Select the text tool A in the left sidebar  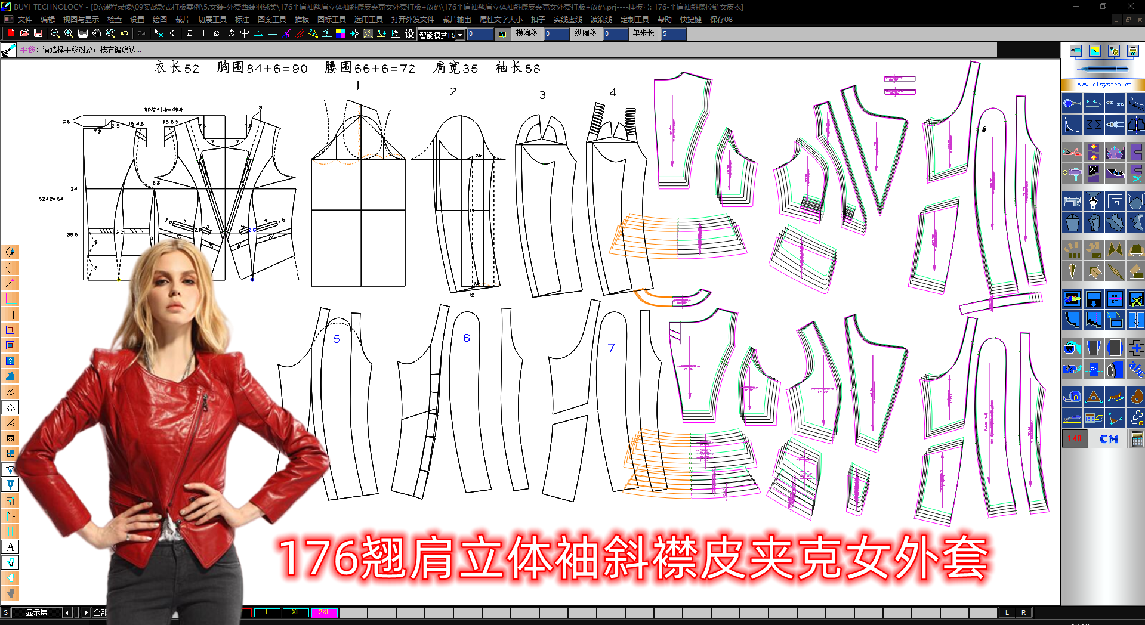(x=10, y=547)
